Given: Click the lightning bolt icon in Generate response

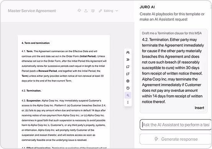Looking at the screenshot, I should click(156, 139).
